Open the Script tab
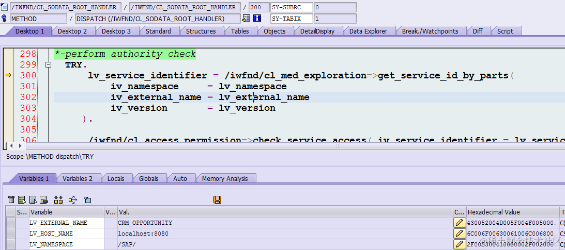This screenshot has height=250, width=565. [505, 31]
